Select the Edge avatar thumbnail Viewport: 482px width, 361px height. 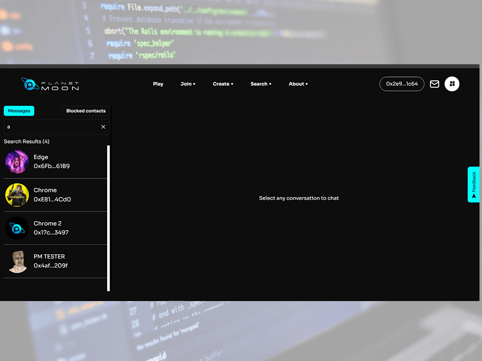[x=17, y=162]
